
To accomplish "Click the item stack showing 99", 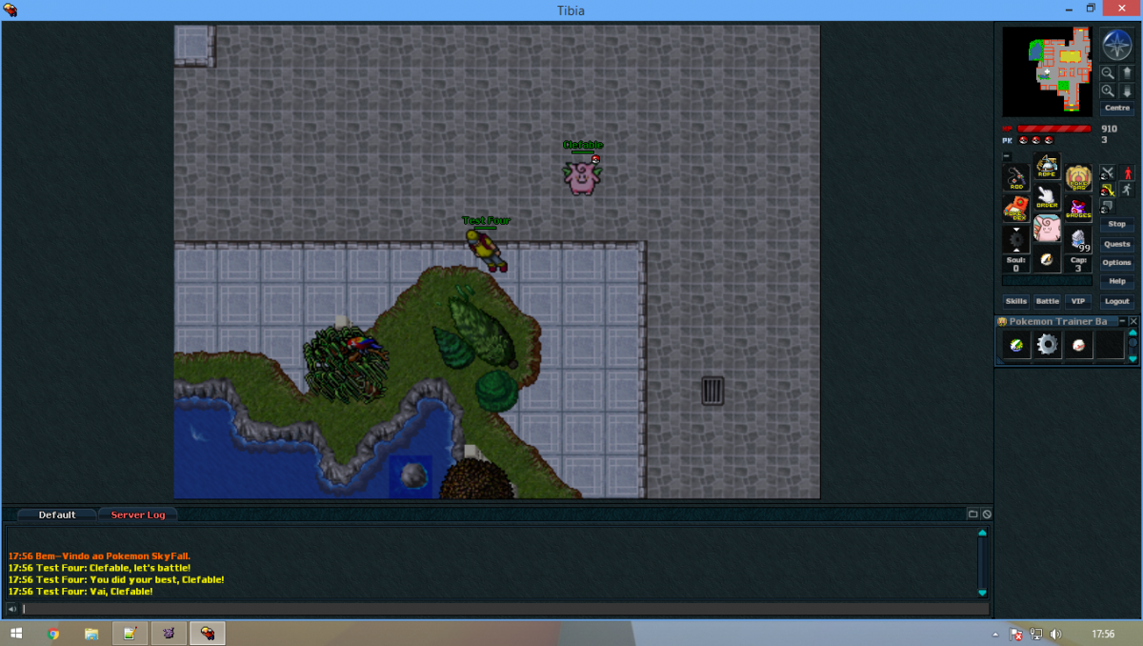I will pyautogui.click(x=1078, y=240).
